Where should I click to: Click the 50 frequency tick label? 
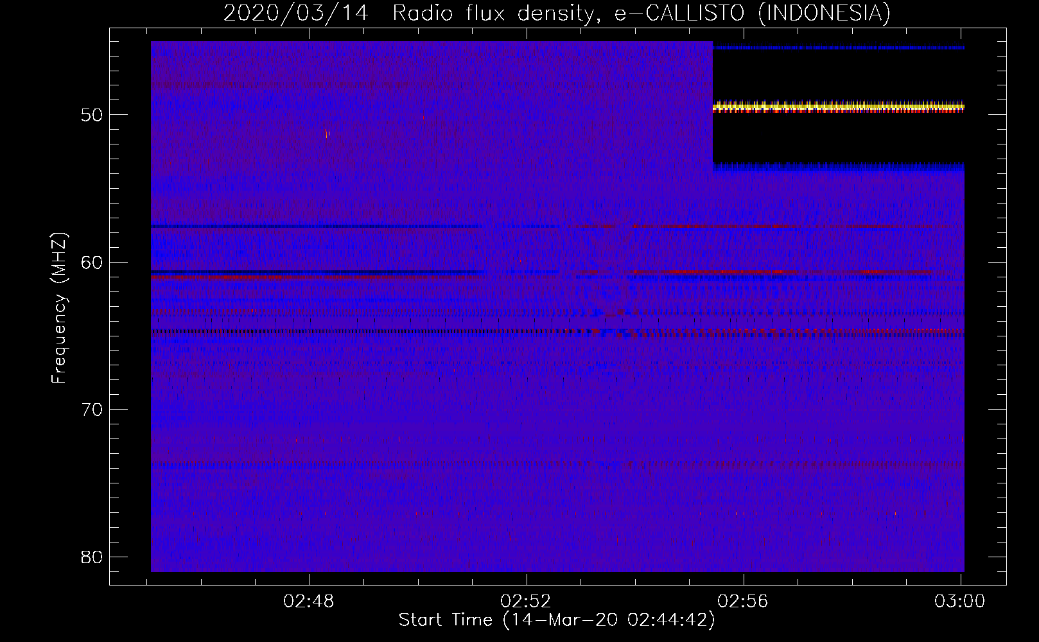92,115
